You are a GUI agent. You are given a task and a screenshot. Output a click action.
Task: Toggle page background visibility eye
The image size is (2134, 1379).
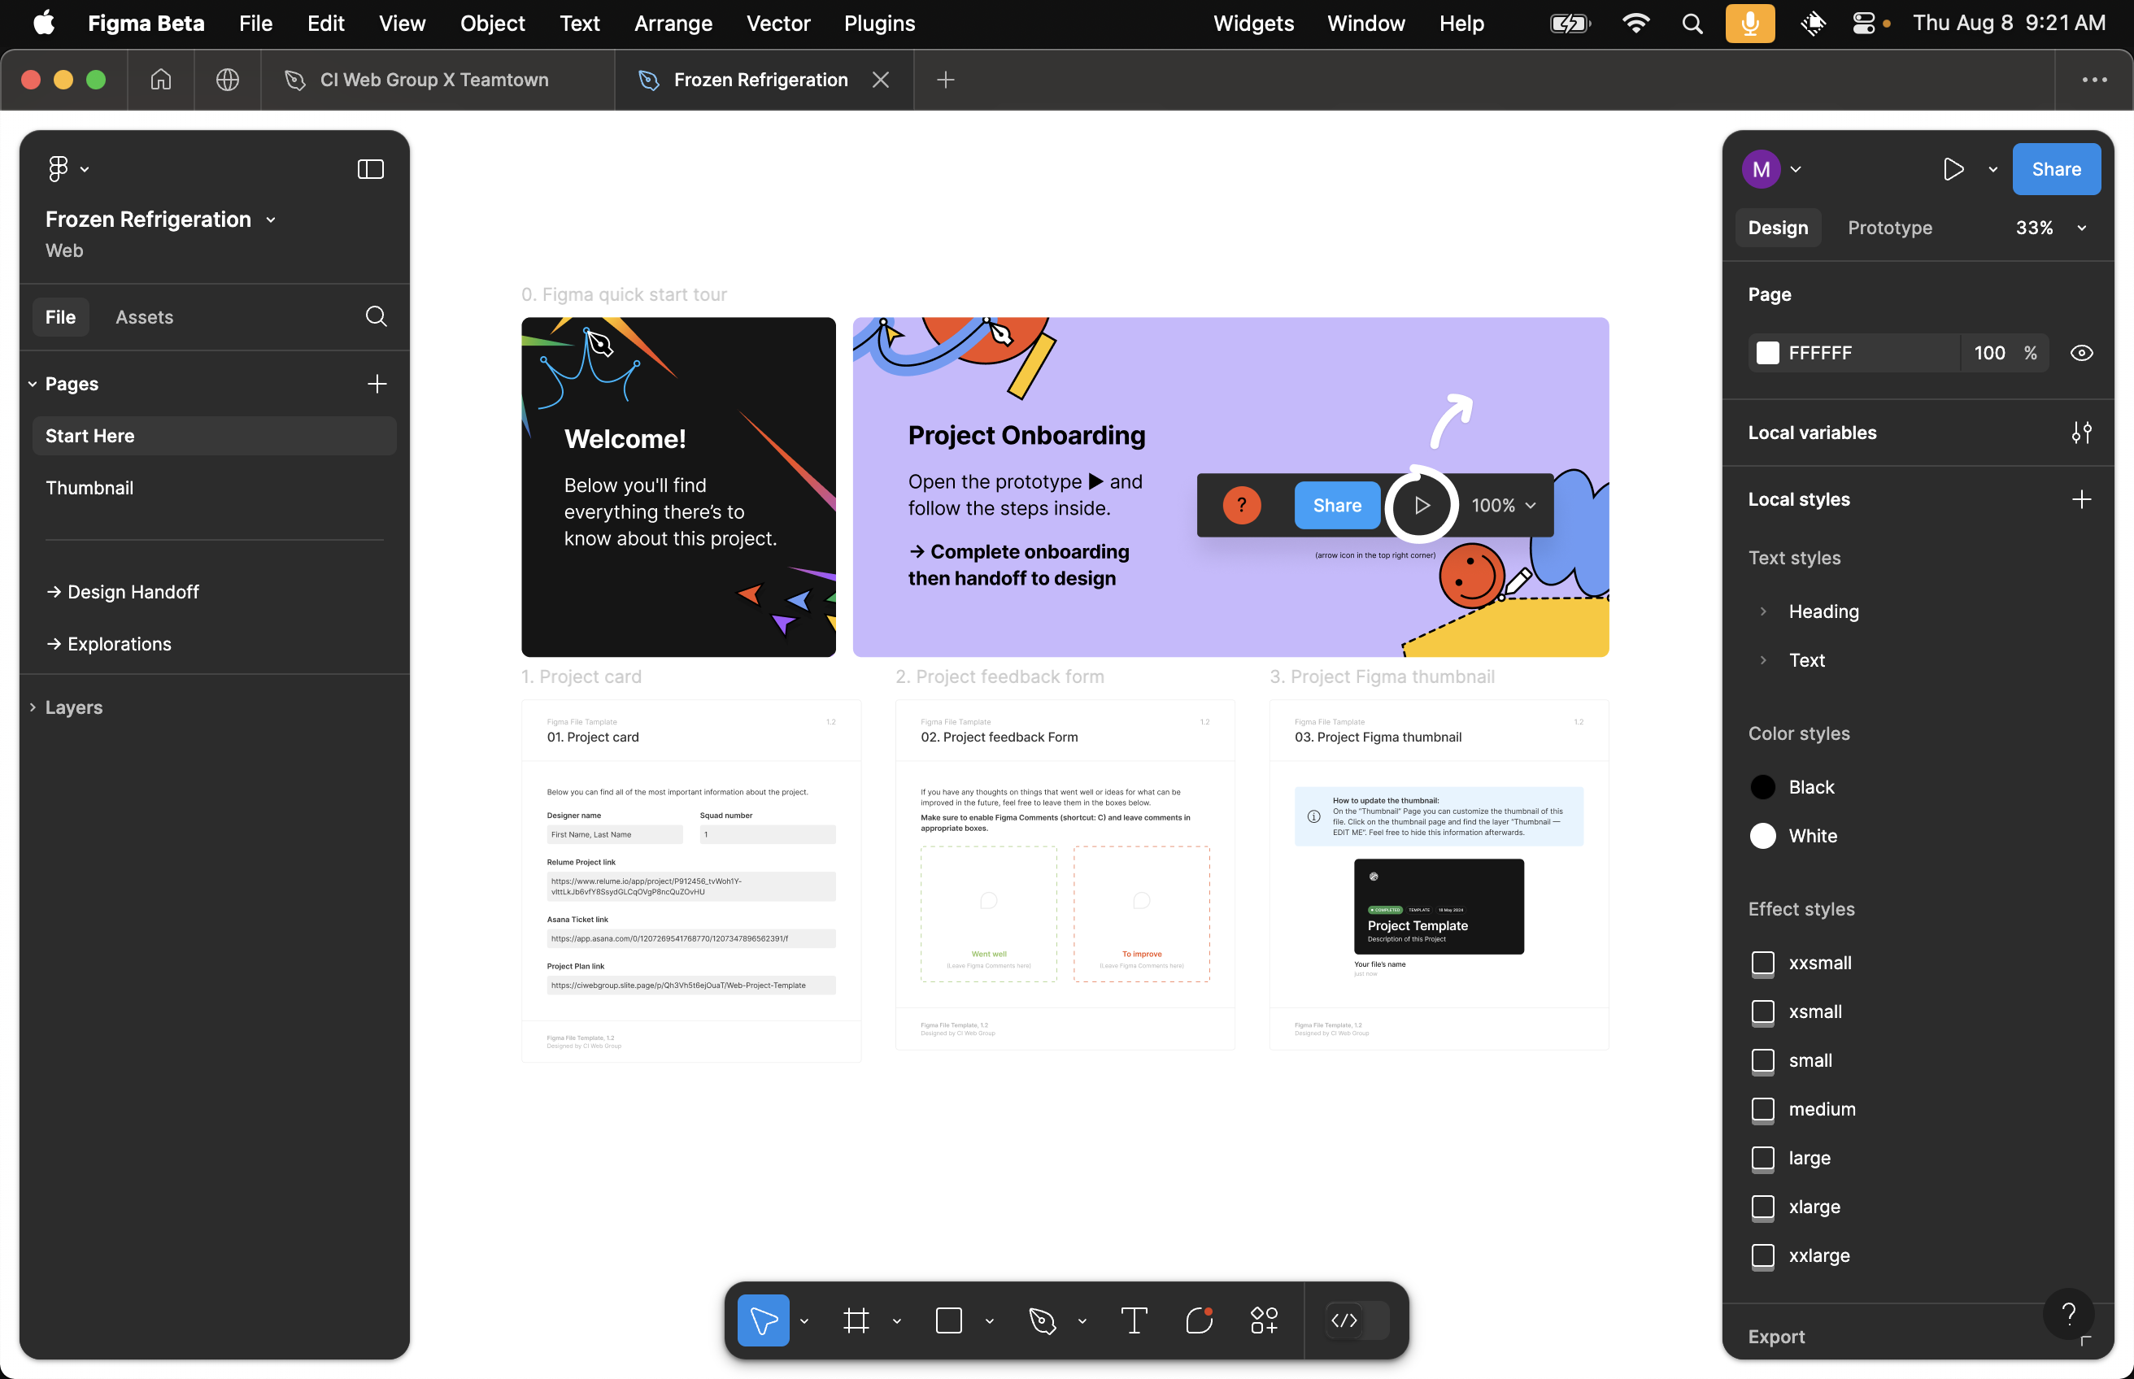[2081, 353]
